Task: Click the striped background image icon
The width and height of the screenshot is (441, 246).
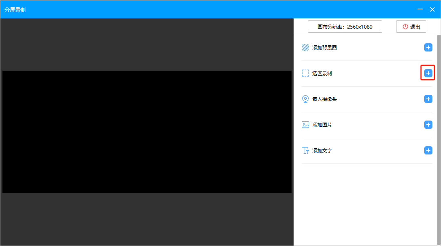Action: (305, 47)
